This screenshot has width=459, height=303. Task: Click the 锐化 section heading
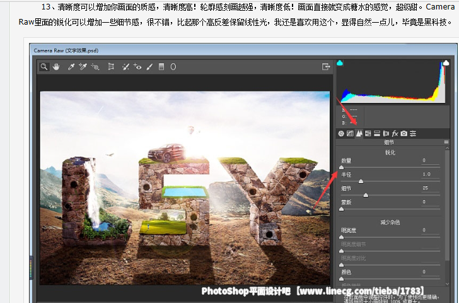point(390,152)
